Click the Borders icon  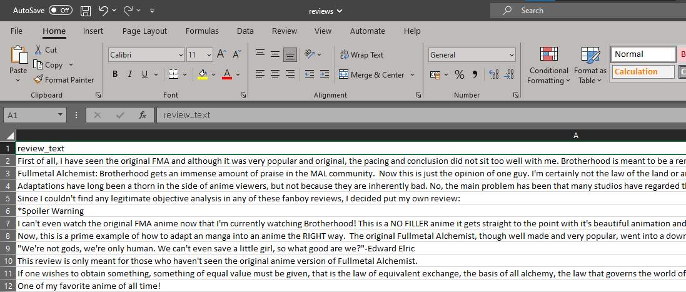pyautogui.click(x=174, y=74)
